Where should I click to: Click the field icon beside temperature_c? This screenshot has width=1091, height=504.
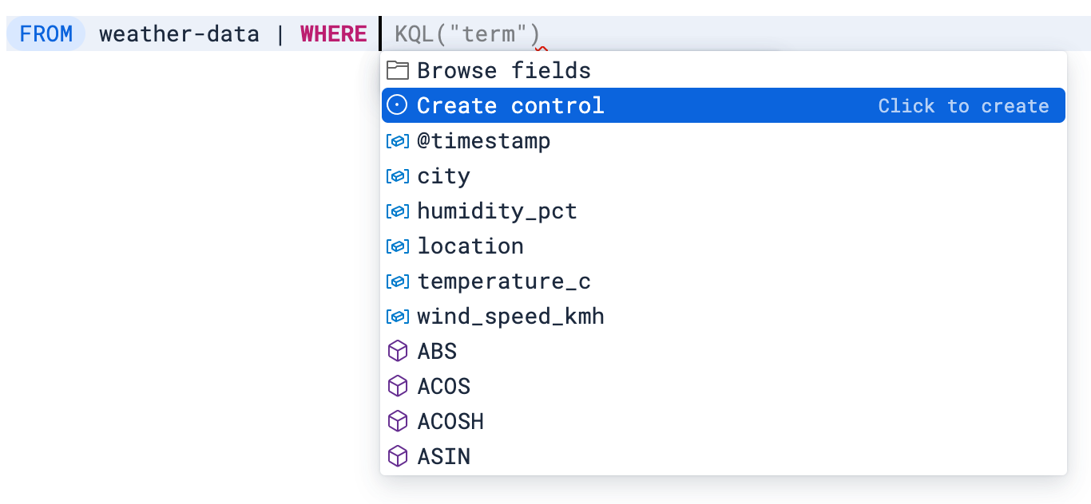pos(397,281)
